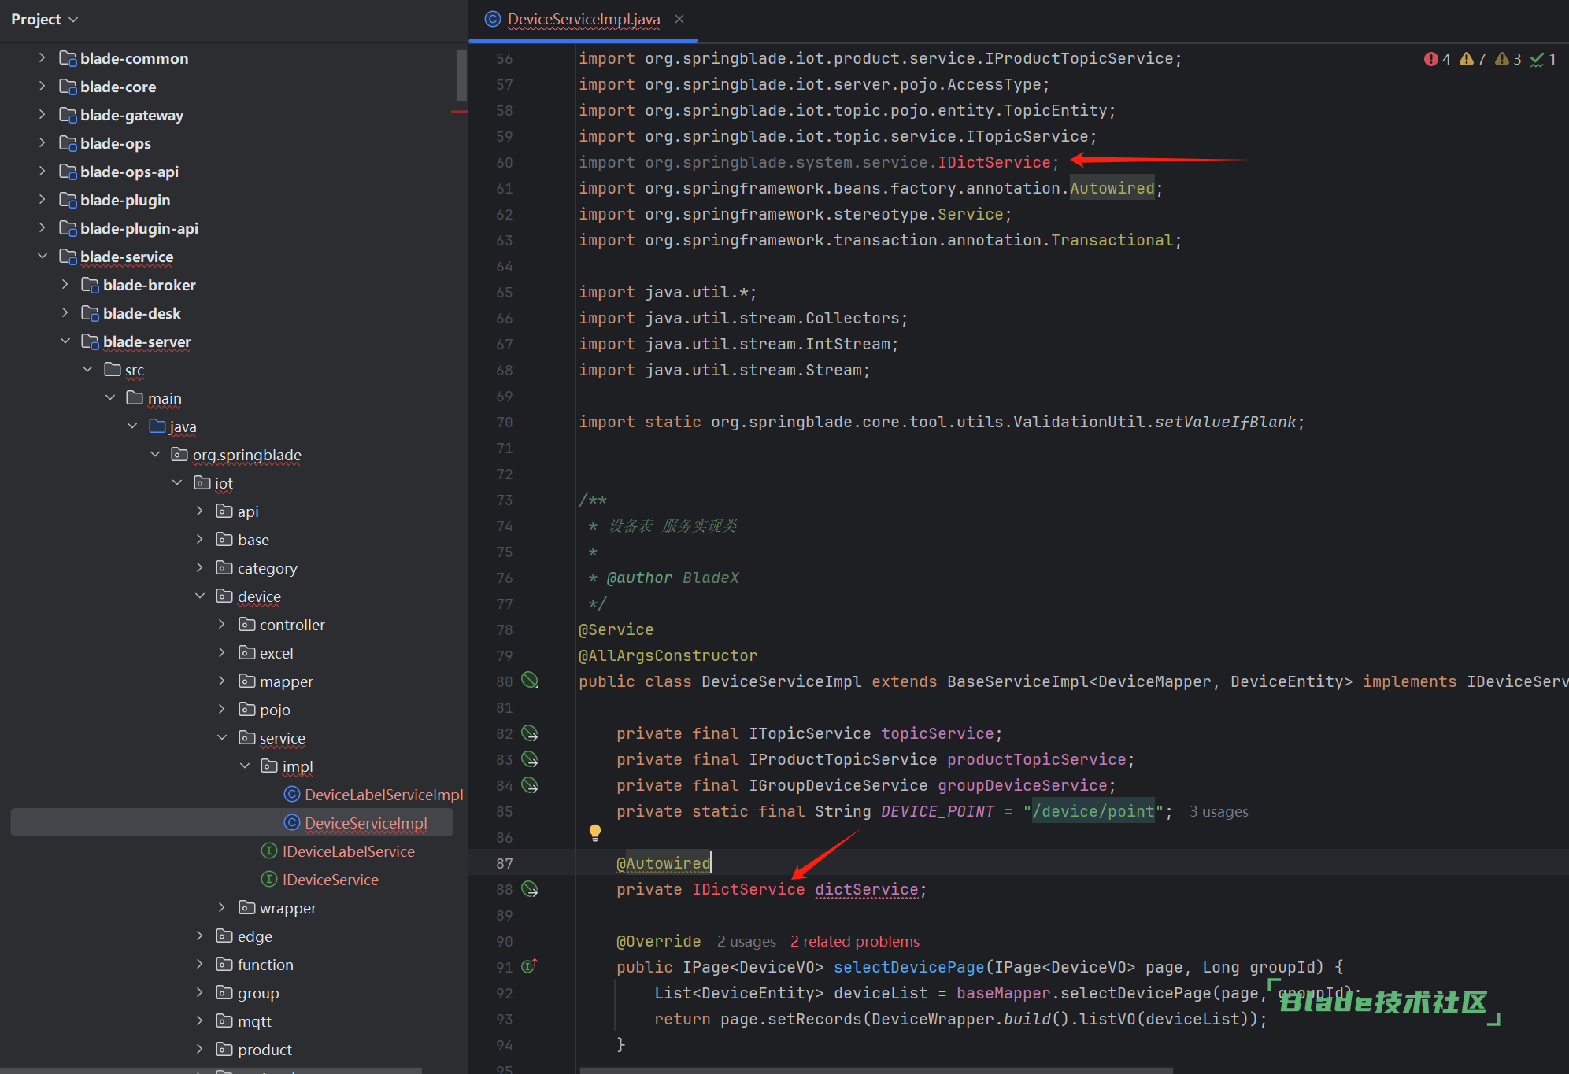Select the base package
Viewport: 1569px width, 1074px height.
click(253, 540)
